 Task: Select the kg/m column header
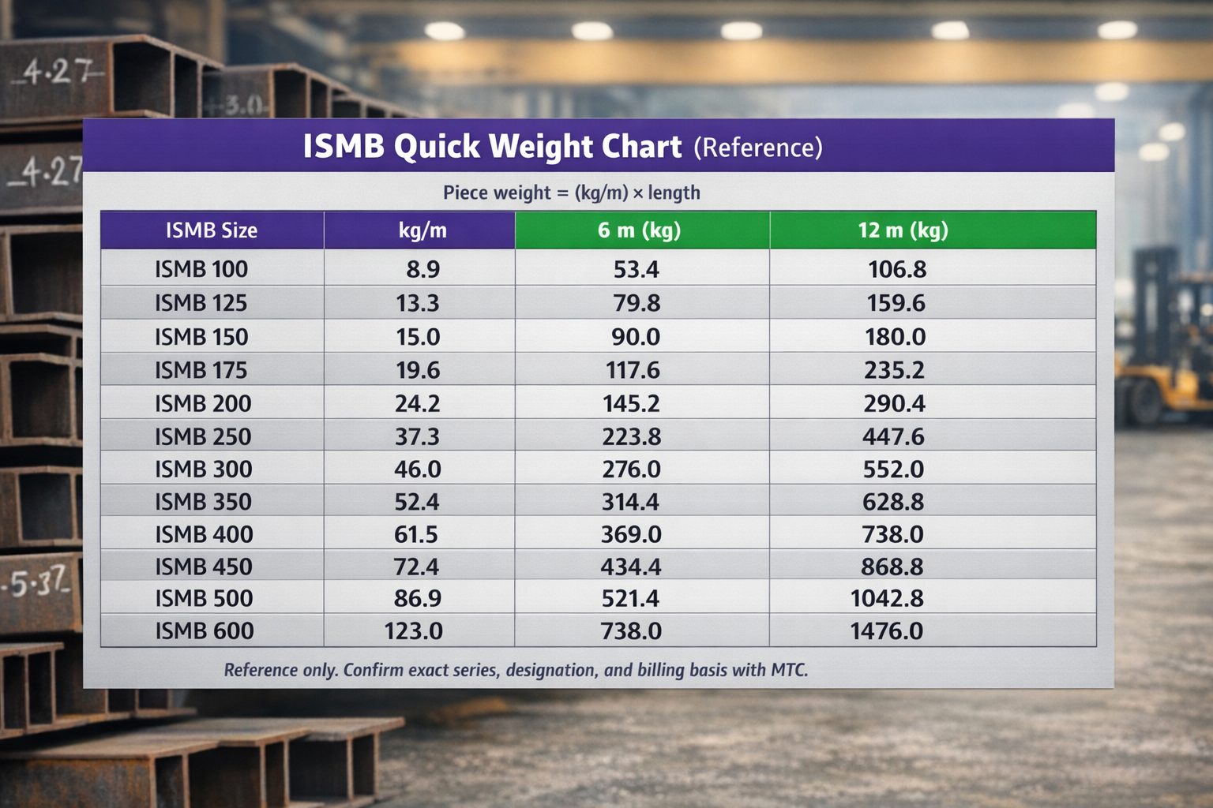coord(422,230)
